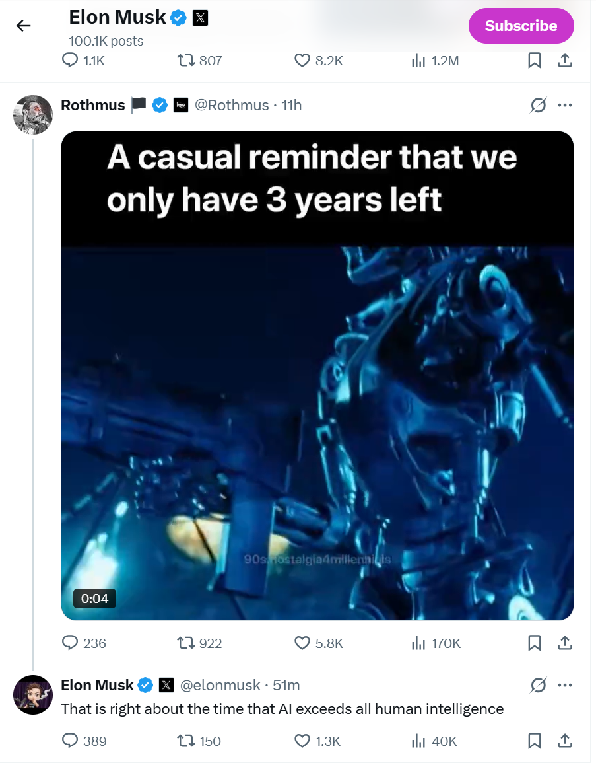This screenshot has height=763, width=596.
Task: Repost Elon Musk's AI reply
Action: (x=186, y=741)
